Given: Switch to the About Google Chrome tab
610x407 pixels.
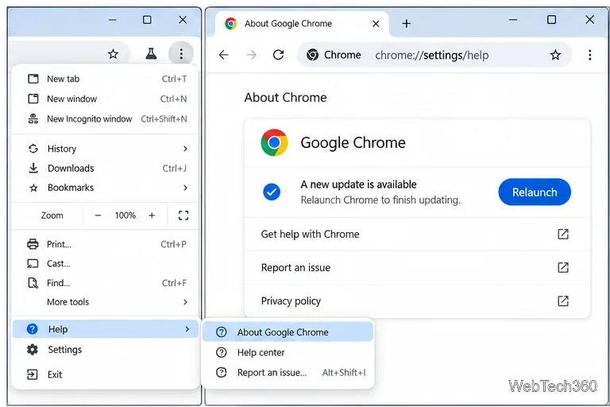Looking at the screenshot, I should (x=302, y=24).
